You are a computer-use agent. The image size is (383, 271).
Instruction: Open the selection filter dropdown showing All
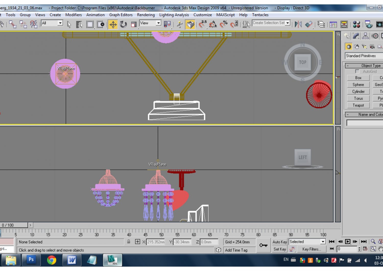60,23
